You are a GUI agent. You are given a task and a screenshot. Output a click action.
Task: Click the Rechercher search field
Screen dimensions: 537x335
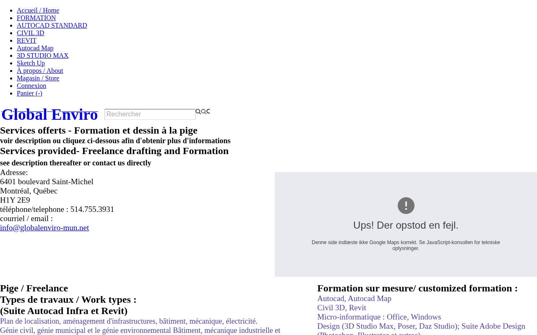click(x=150, y=114)
